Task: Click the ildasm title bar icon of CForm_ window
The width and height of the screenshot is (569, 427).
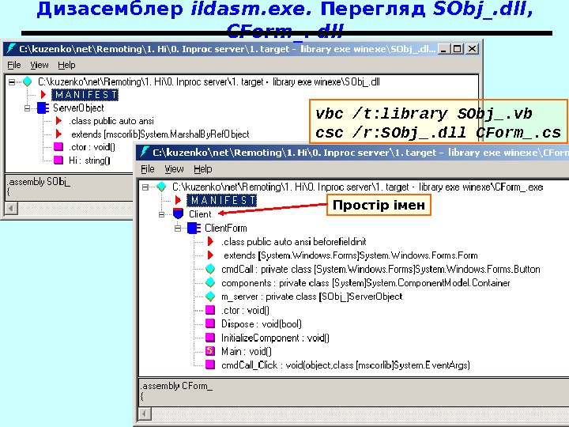Action: coord(145,152)
